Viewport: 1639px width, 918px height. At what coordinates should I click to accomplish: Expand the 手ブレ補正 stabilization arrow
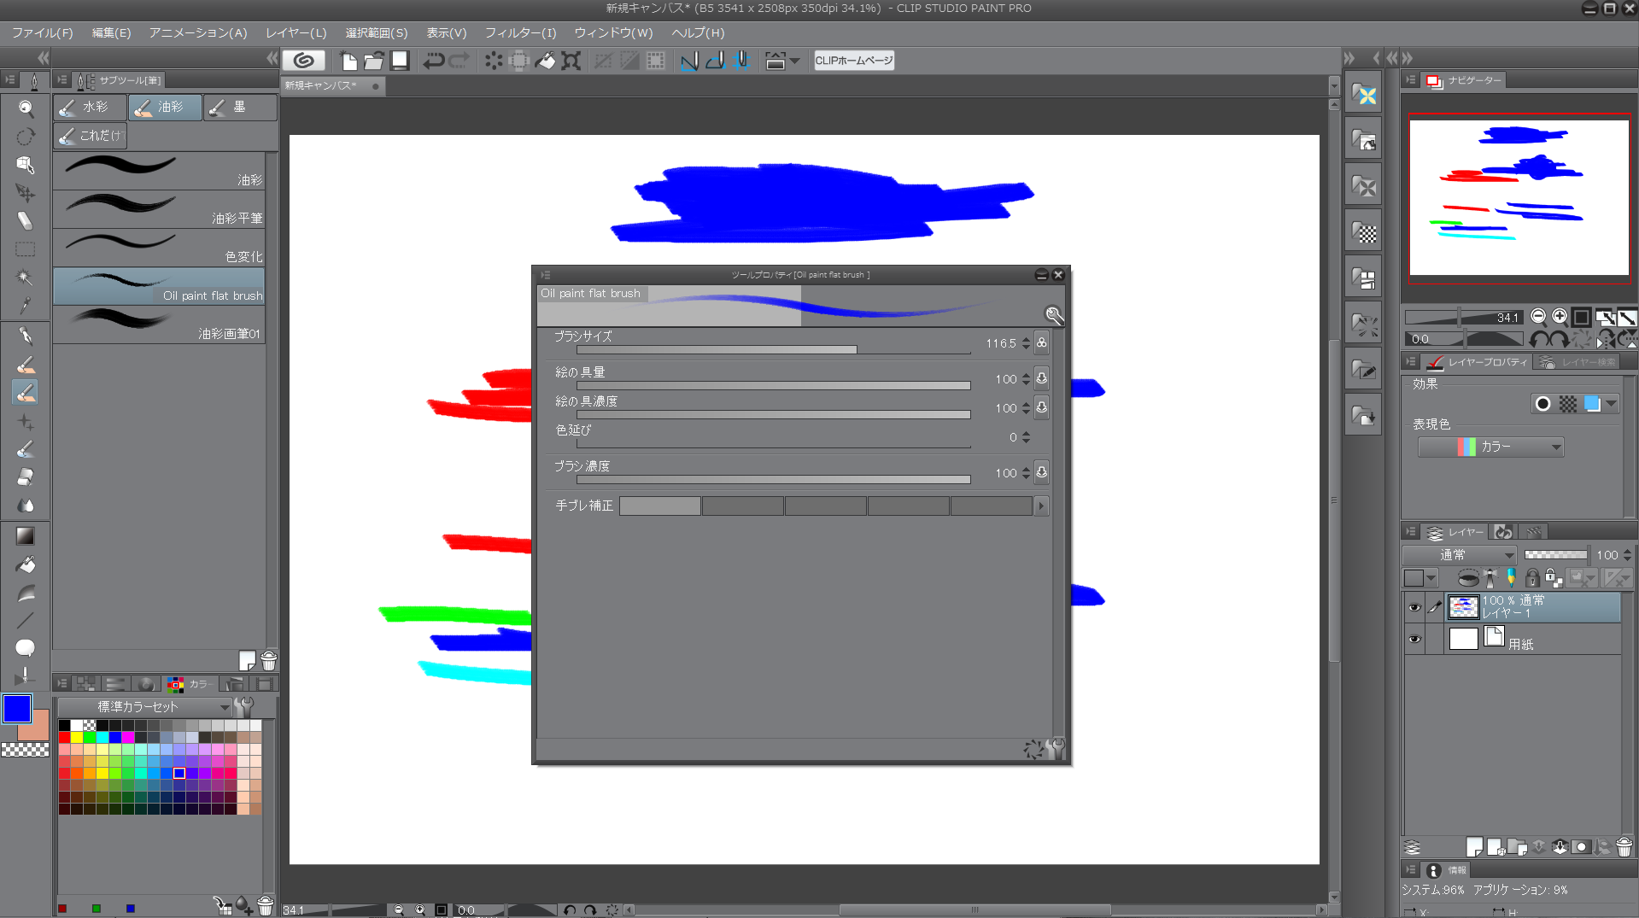pos(1041,506)
